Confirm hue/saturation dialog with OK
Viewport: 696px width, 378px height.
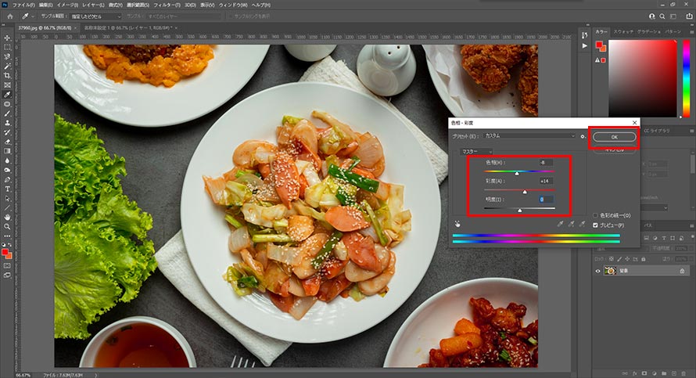point(615,137)
